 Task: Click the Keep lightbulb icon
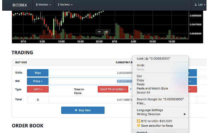[x=138, y=126]
